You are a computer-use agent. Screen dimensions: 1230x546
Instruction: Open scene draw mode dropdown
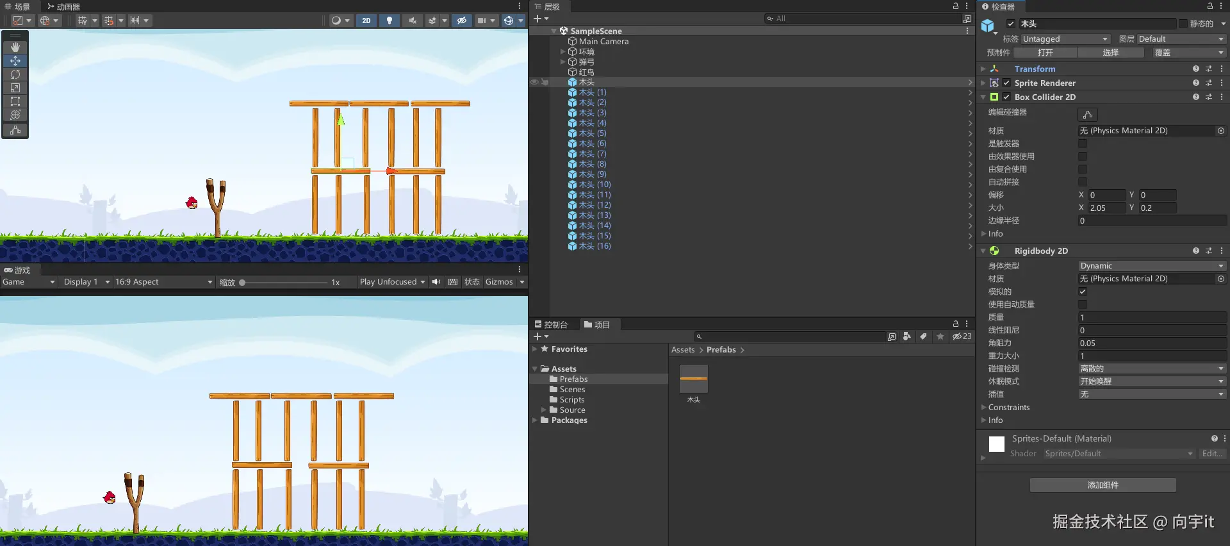click(x=341, y=21)
